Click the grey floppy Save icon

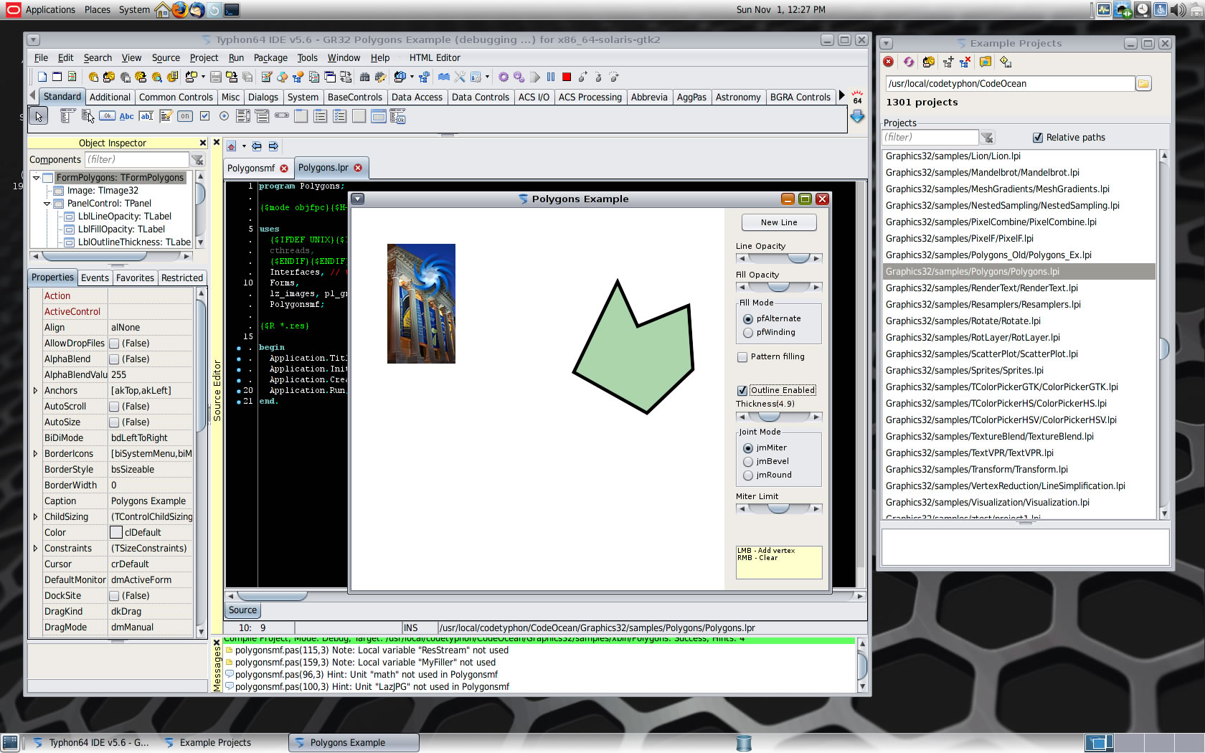(x=215, y=77)
